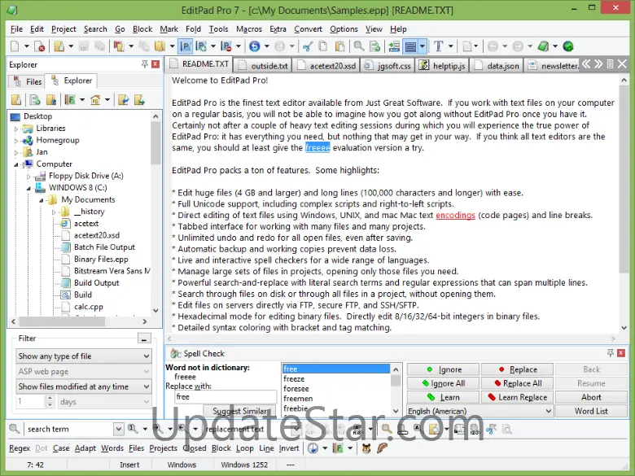Viewport: 635px width, 476px height.
Task: Click the 'Replace with' text field
Action: (226, 397)
